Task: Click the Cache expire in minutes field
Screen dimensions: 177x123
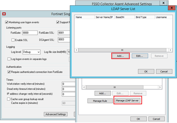Action: 69,103
